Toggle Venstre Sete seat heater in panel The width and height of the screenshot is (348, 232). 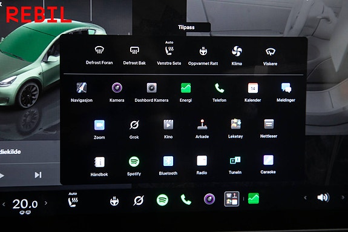click(x=169, y=53)
